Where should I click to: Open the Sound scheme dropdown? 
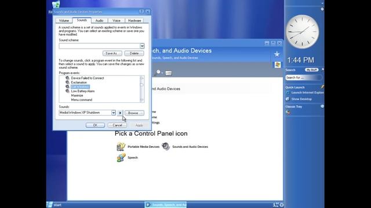[x=142, y=46]
